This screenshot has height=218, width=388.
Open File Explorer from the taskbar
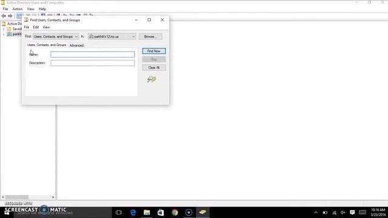click(147, 213)
